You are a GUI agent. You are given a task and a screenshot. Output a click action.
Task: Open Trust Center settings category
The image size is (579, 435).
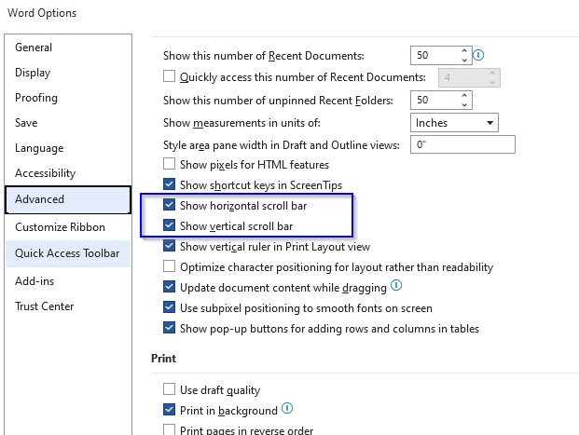pyautogui.click(x=44, y=306)
